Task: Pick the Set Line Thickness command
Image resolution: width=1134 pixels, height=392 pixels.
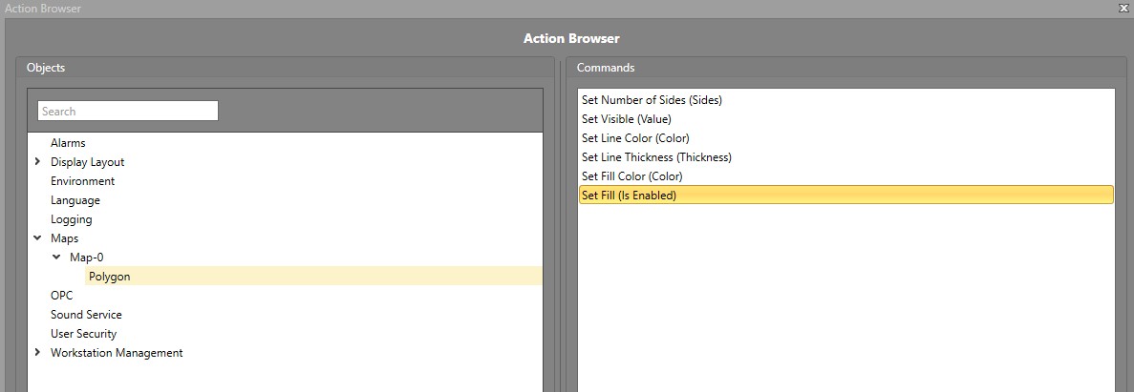Action: (x=656, y=157)
